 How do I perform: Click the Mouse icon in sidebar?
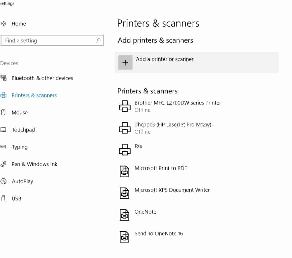click(3, 112)
